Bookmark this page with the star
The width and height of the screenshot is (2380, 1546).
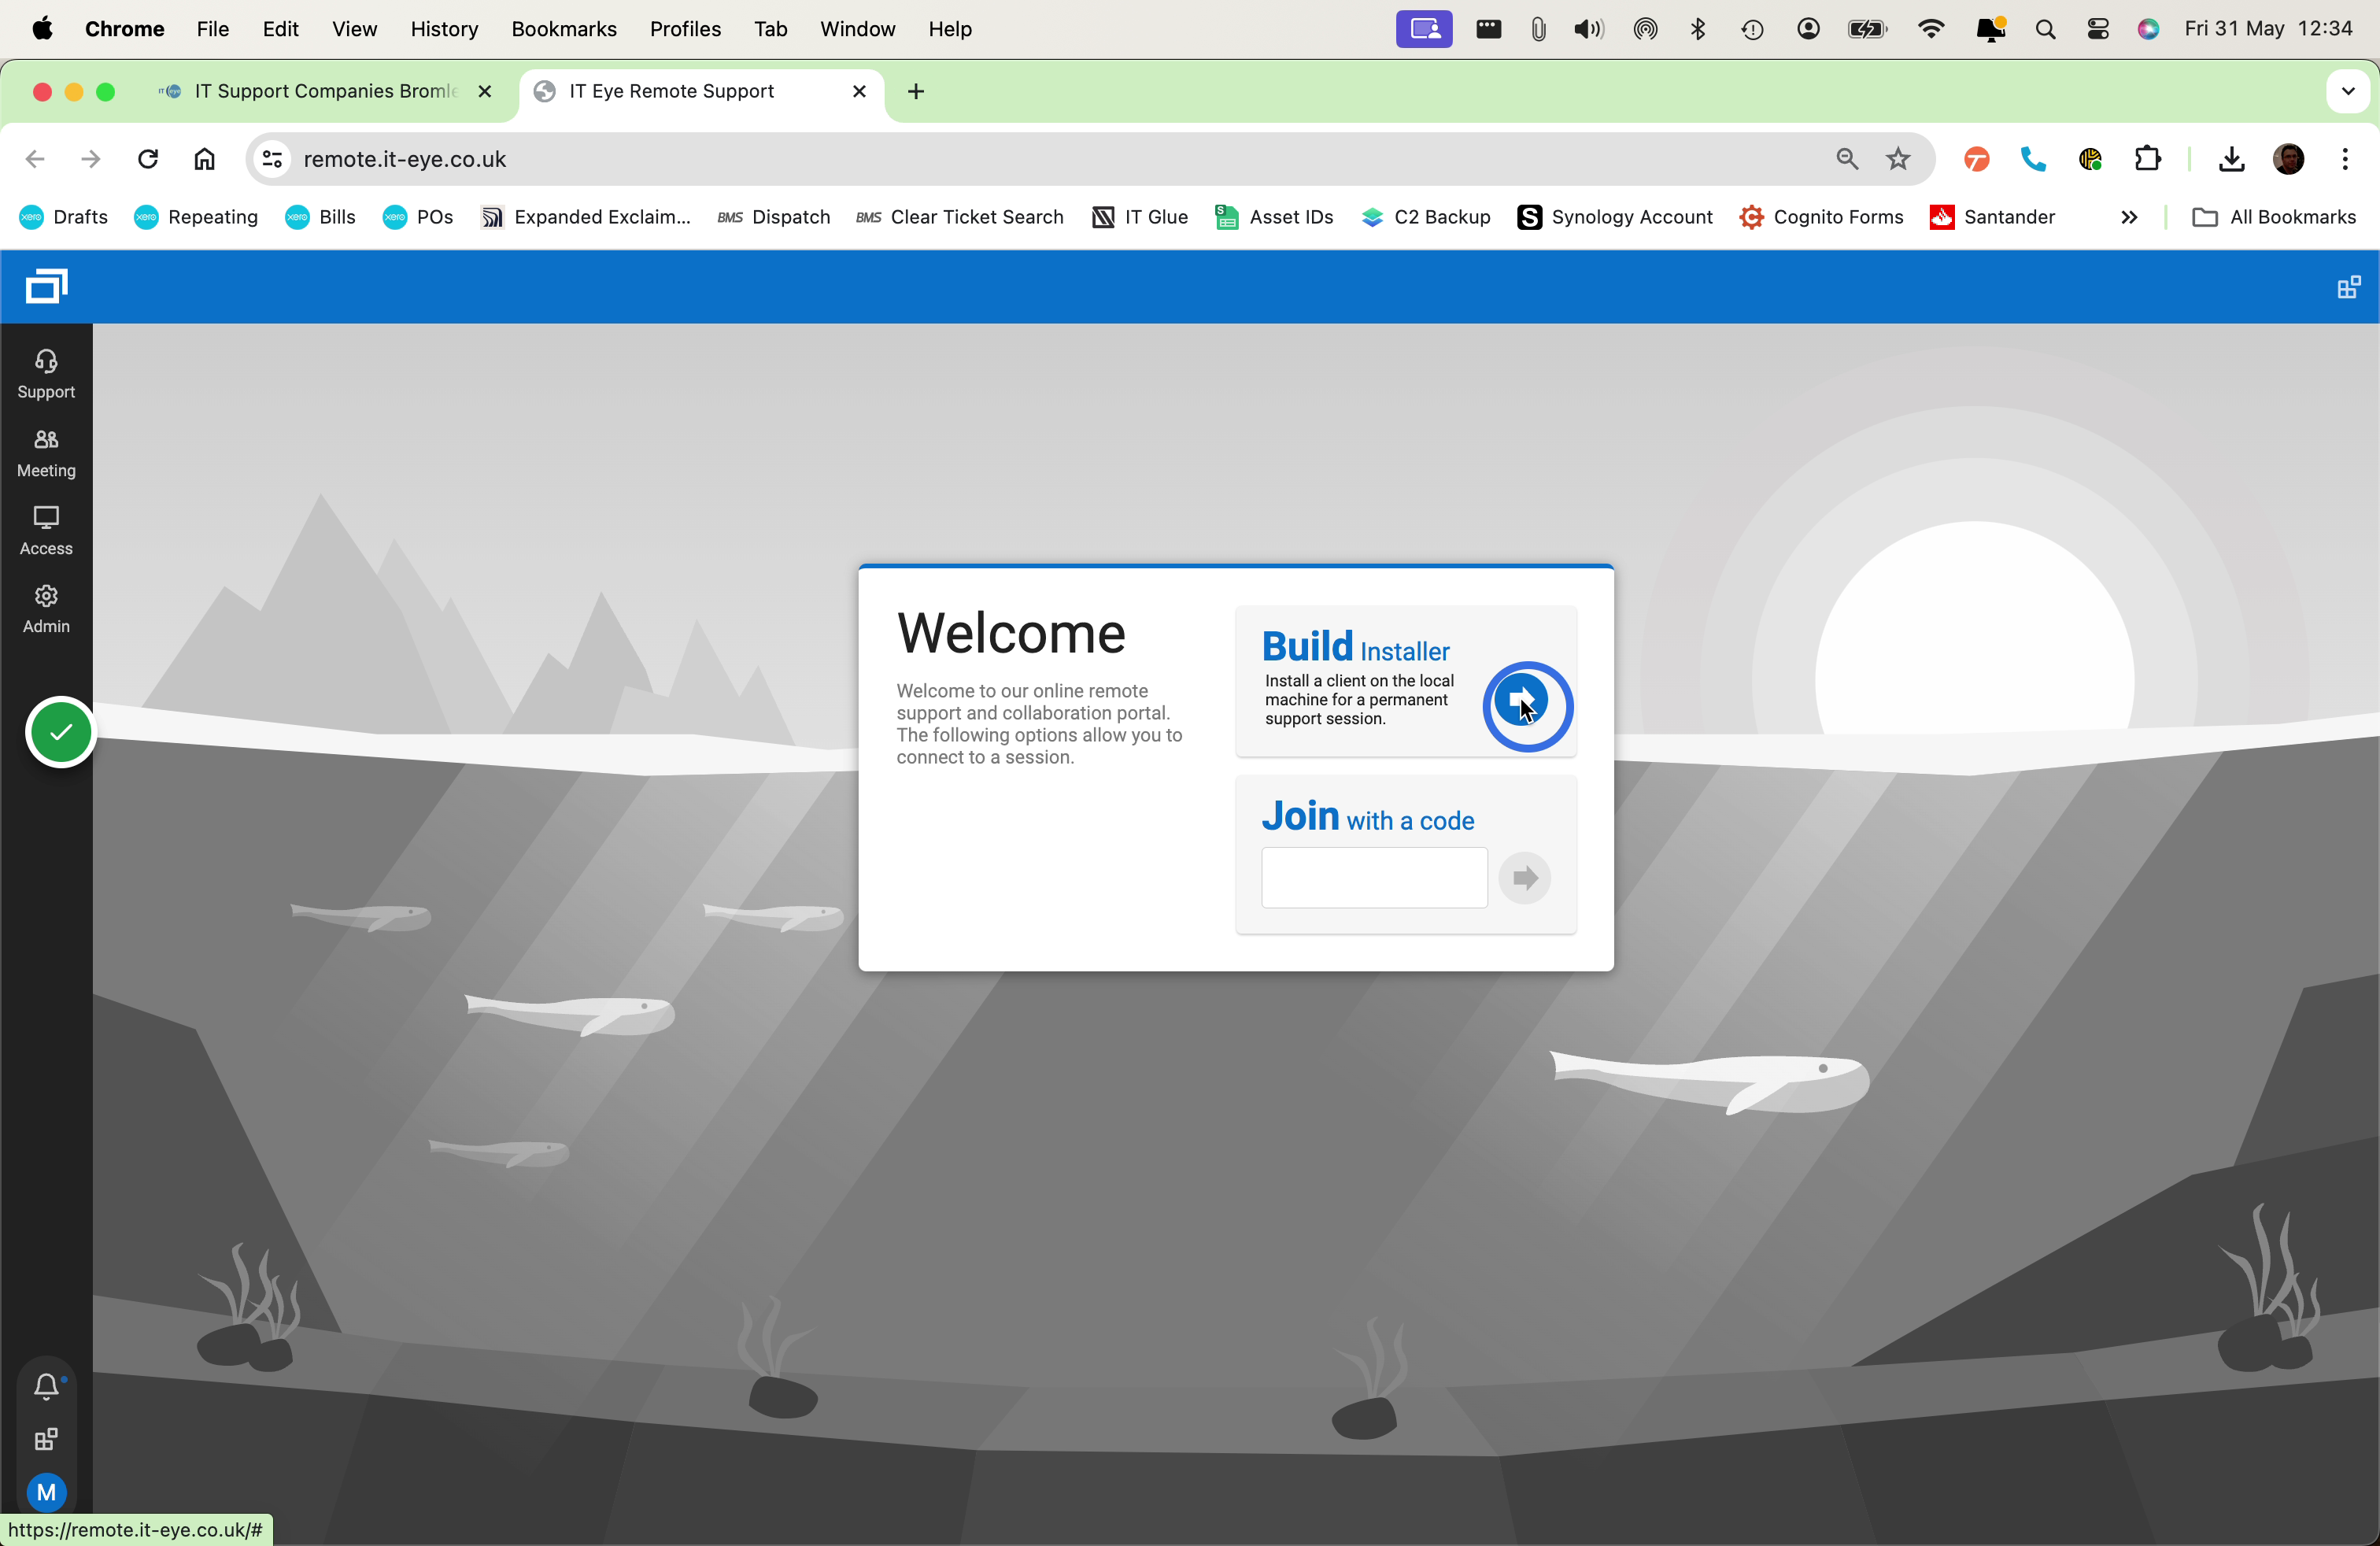(x=1897, y=159)
